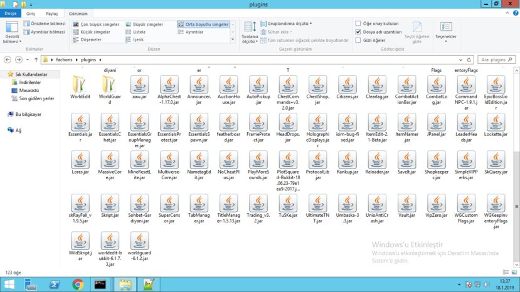This screenshot has width=520, height=292.
Task: Uncheck Dosya adı uzantıları checkbox
Action: (x=358, y=32)
